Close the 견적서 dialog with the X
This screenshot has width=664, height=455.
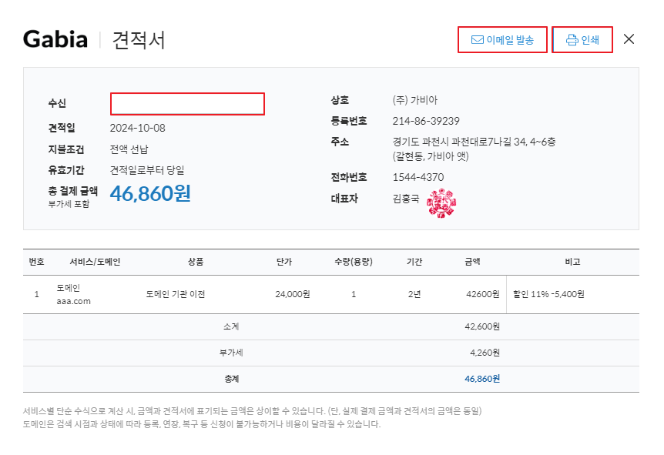[x=629, y=39]
